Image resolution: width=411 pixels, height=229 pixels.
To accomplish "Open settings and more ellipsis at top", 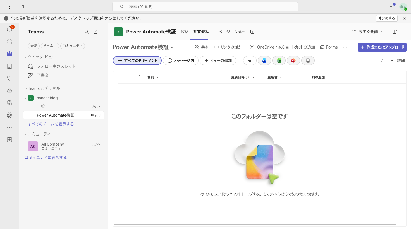I will [392, 7].
